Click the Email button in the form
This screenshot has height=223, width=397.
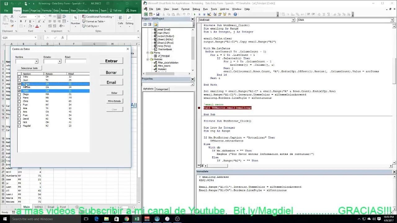pyautogui.click(x=111, y=82)
